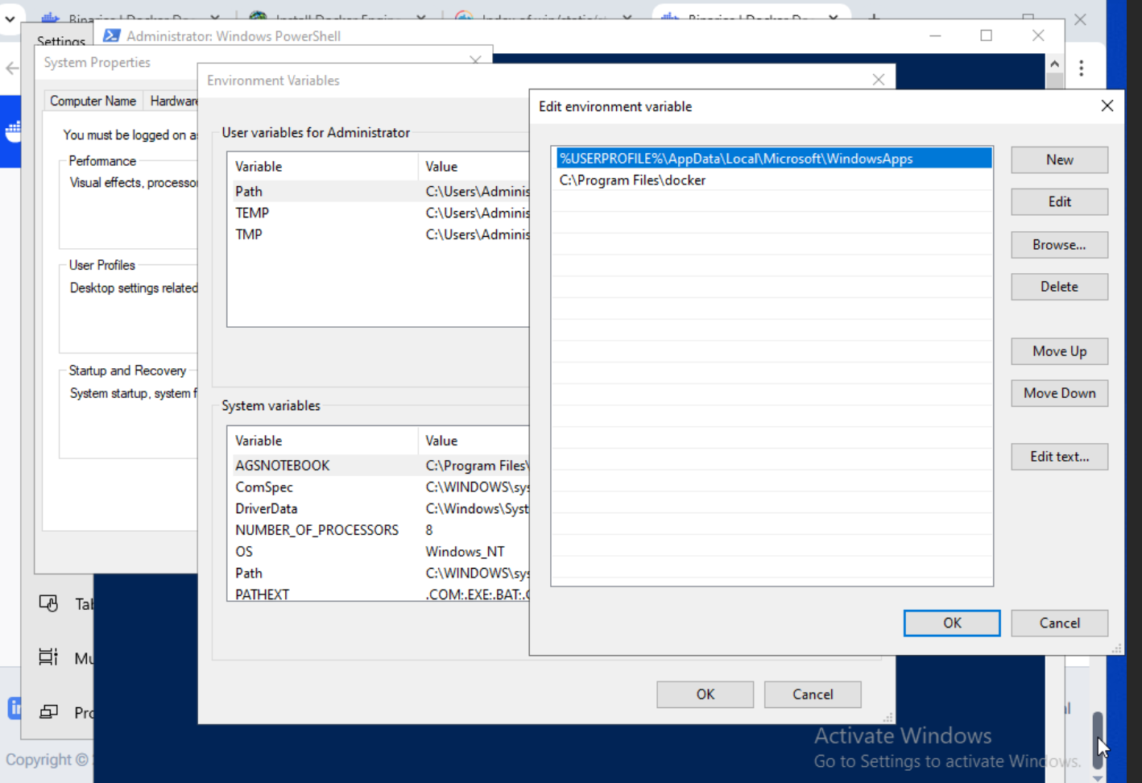Select system variable AGSNOTEBOOK

379,466
